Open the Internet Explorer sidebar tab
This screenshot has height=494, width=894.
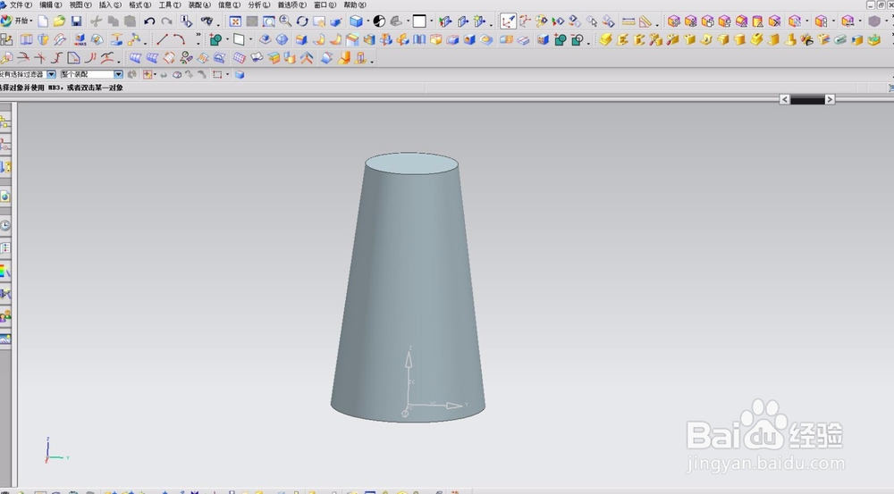5,197
